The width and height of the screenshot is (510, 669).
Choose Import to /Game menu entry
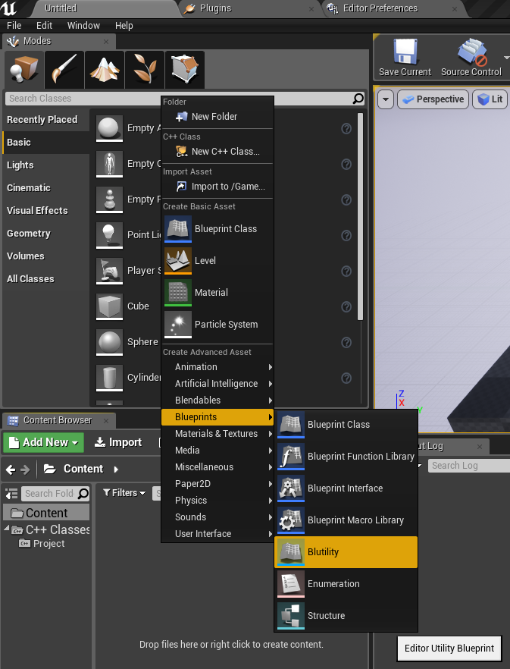pos(217,187)
